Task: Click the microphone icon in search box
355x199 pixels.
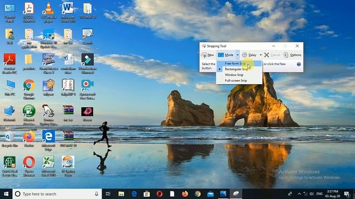Action: (x=97, y=194)
